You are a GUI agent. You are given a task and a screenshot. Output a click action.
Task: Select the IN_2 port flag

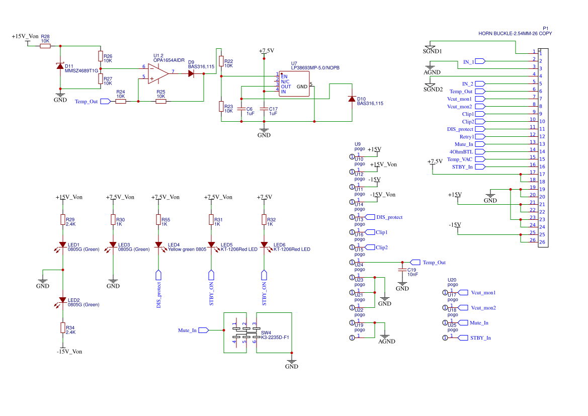tap(480, 84)
